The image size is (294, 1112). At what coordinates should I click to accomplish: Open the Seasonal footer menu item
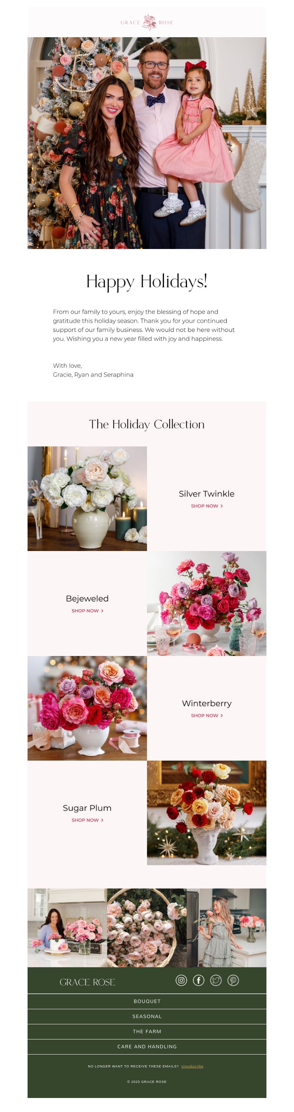[147, 1016]
